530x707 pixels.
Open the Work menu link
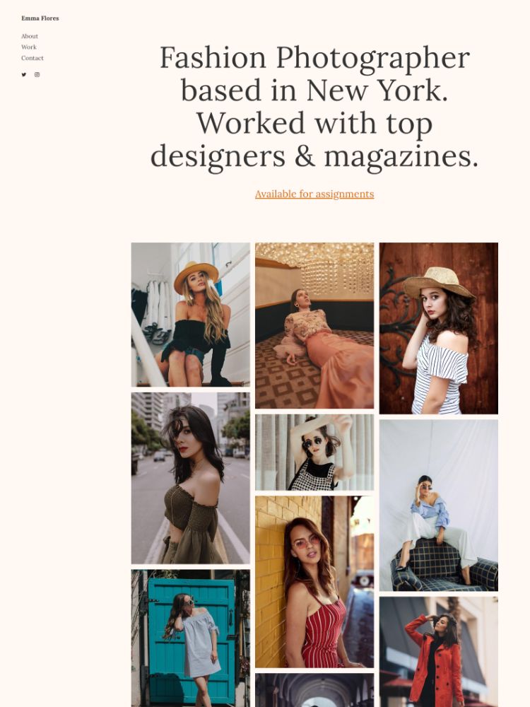[x=29, y=47]
